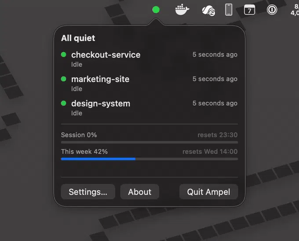The image size is (299, 241).
Task: Click the Session 0% progress bar
Action: coord(149,142)
